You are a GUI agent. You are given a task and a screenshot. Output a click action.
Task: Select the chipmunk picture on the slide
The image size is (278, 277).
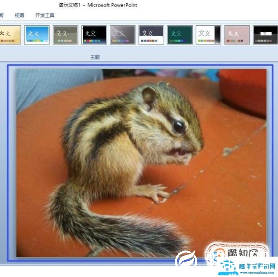coord(141,163)
